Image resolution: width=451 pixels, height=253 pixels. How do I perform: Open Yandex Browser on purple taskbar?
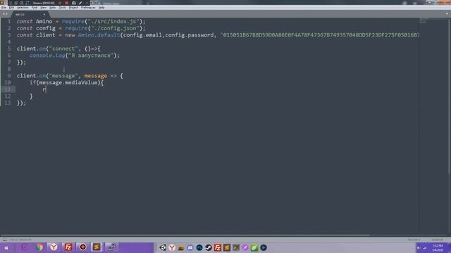pos(54,247)
